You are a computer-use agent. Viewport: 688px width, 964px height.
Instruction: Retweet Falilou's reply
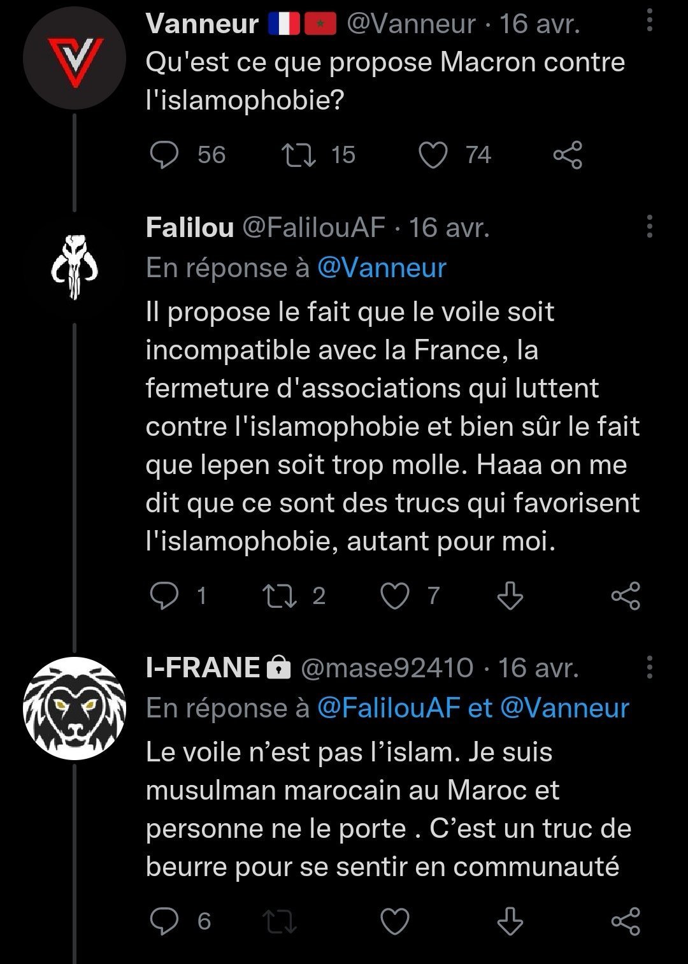click(x=280, y=596)
